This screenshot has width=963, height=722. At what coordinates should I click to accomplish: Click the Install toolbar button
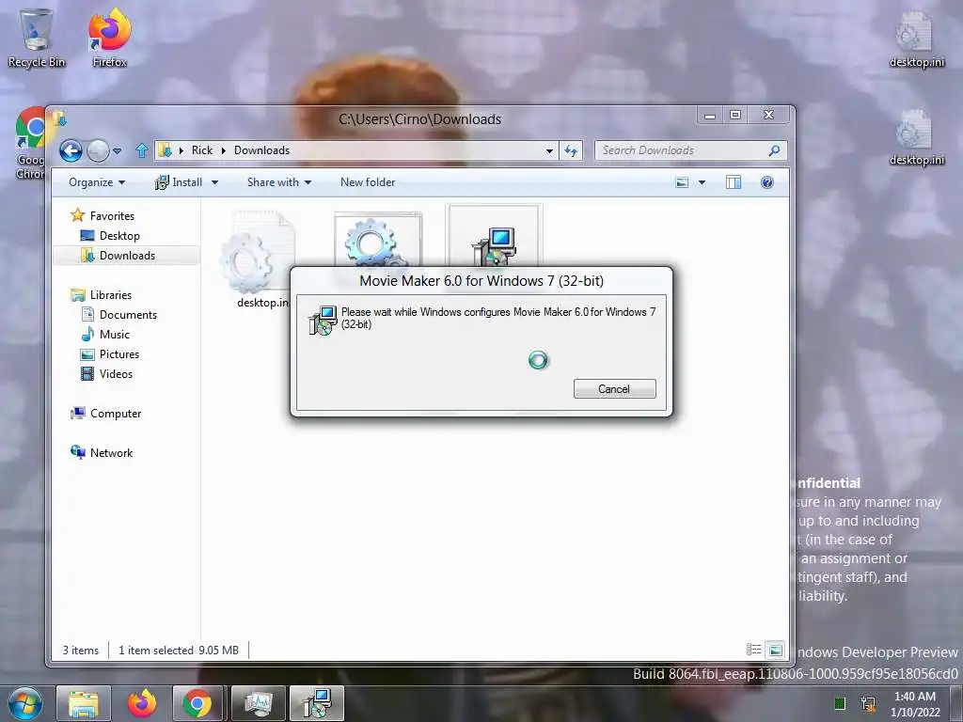click(179, 182)
